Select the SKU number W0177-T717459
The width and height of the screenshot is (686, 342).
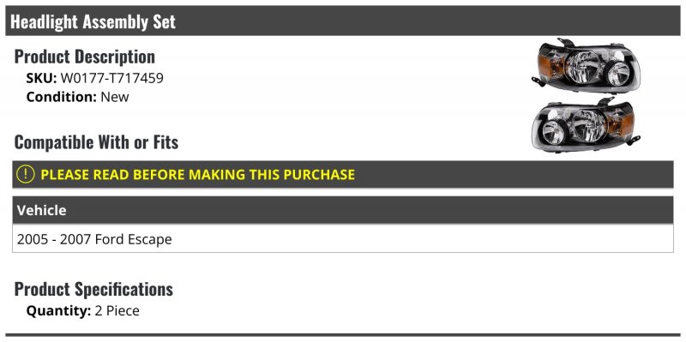(x=112, y=78)
